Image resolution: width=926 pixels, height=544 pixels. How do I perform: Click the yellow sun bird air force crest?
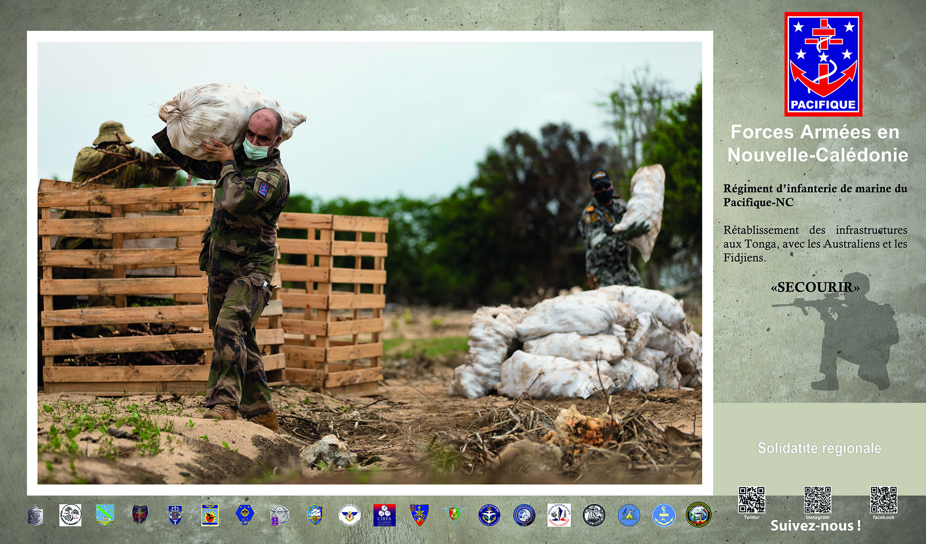pos(210,515)
